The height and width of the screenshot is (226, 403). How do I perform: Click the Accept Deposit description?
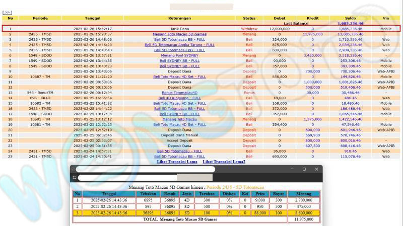179,140
